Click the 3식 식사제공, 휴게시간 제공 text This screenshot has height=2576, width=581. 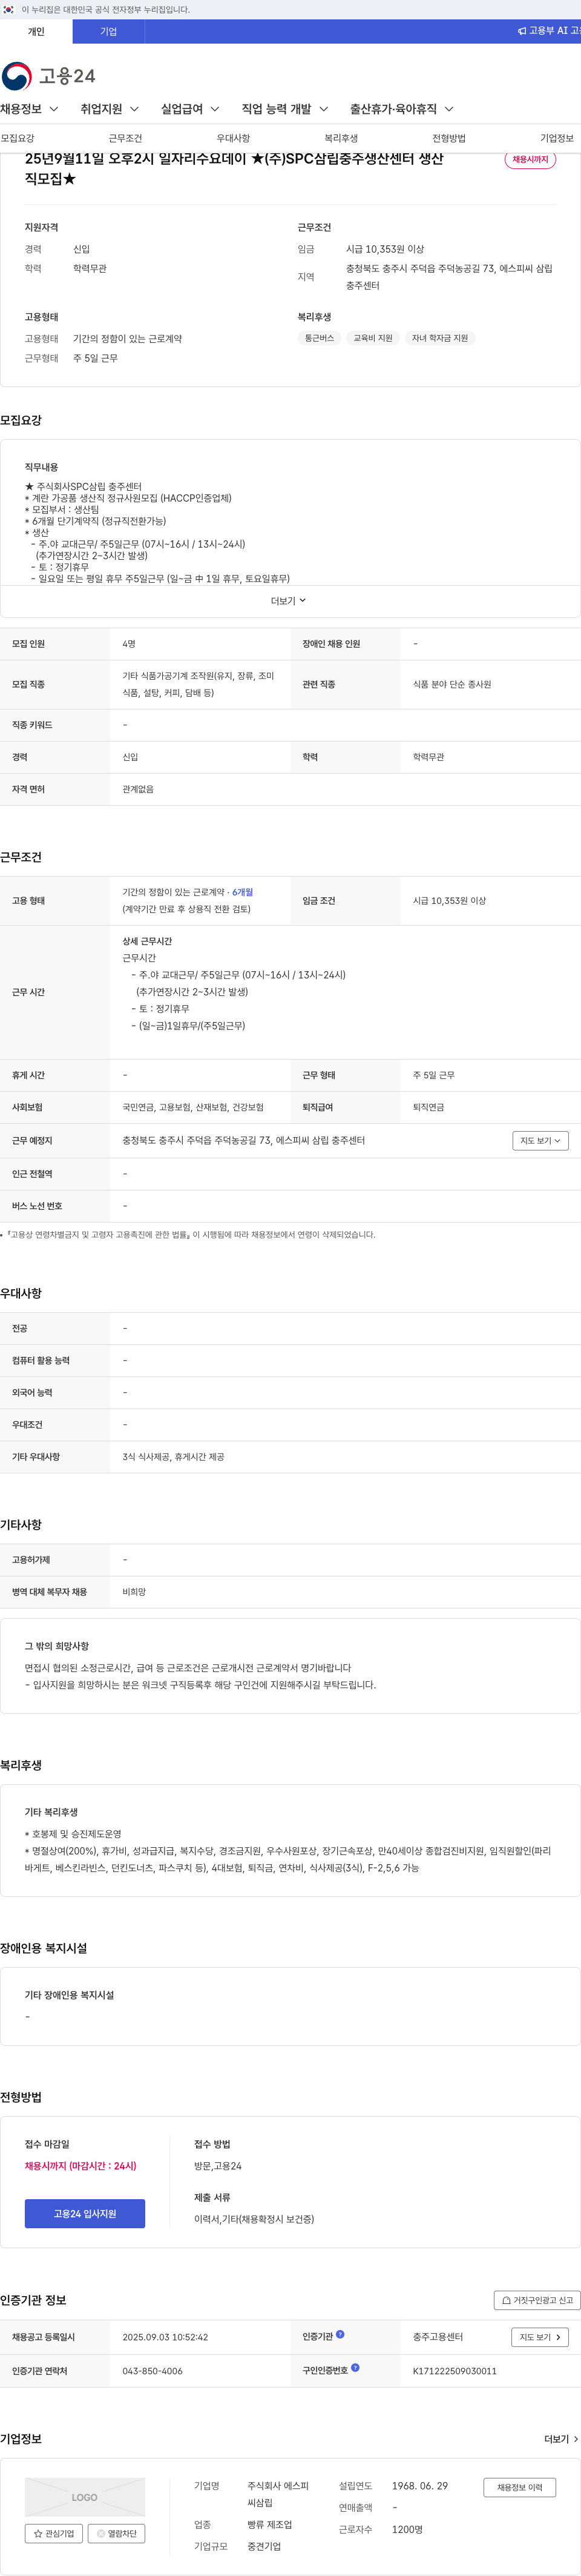click(172, 1457)
